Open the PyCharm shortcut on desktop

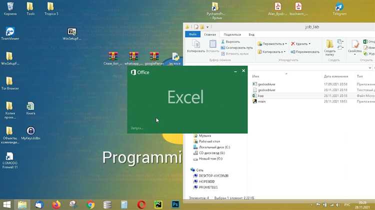215,10
